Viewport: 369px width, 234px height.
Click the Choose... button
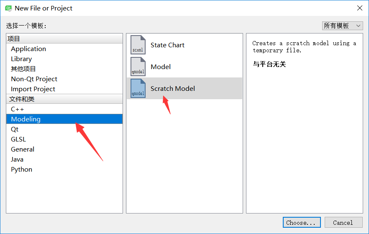[x=302, y=222]
